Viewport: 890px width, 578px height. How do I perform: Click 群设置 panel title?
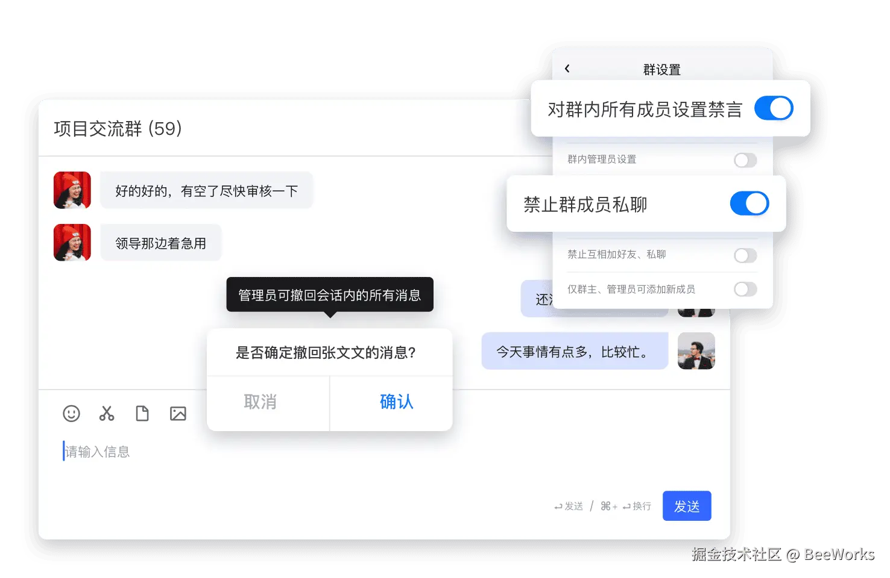(661, 69)
